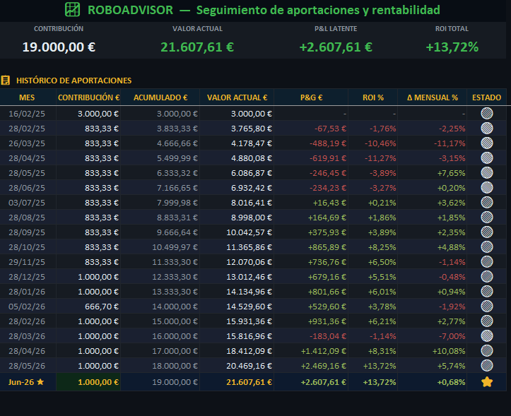
Task: Click the status icon in the 28/06/25 row
Action: (x=487, y=188)
